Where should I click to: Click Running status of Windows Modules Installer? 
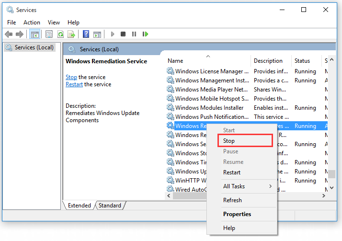(x=305, y=108)
